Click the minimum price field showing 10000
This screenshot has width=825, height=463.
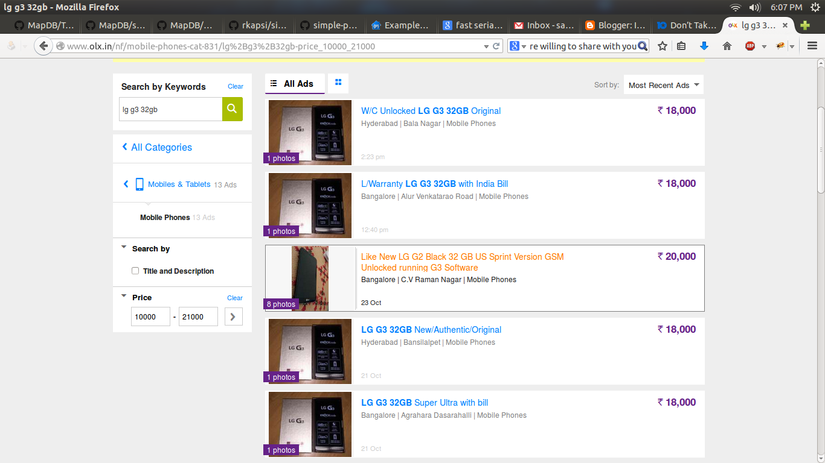150,317
